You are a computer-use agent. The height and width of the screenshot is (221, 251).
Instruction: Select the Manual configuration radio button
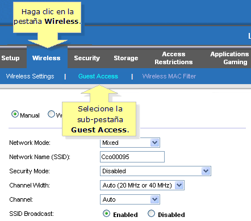click(x=15, y=114)
